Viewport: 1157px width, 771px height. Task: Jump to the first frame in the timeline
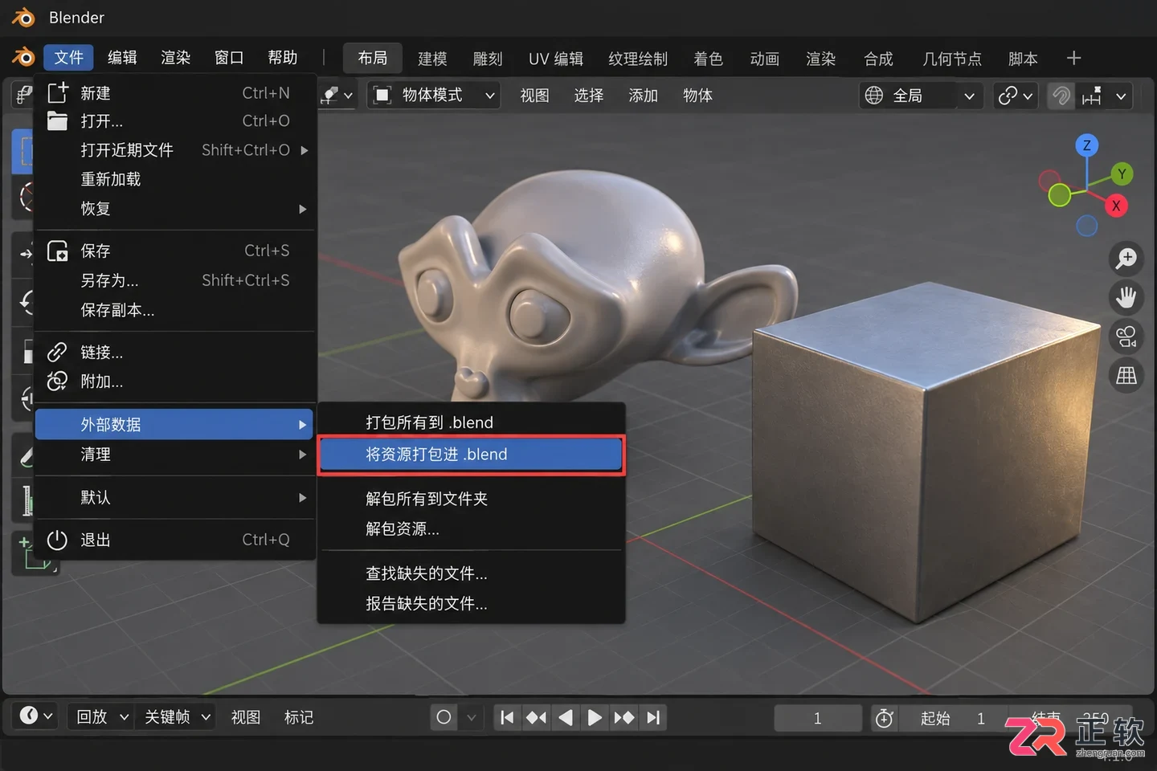pyautogui.click(x=506, y=717)
